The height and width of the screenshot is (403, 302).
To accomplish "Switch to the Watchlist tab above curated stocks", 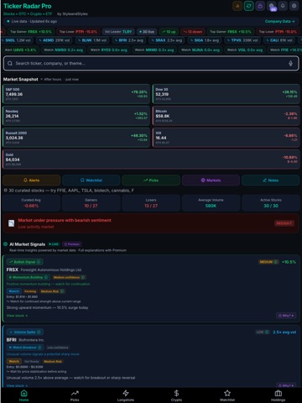I will coord(91,181).
